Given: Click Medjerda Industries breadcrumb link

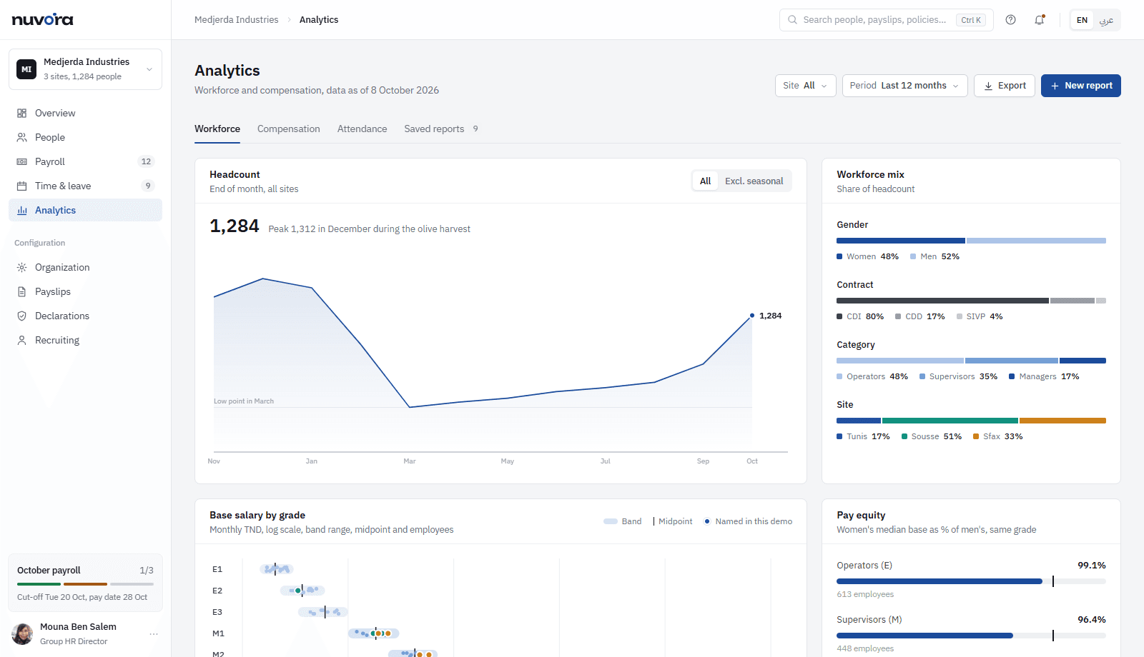Looking at the screenshot, I should [x=237, y=20].
